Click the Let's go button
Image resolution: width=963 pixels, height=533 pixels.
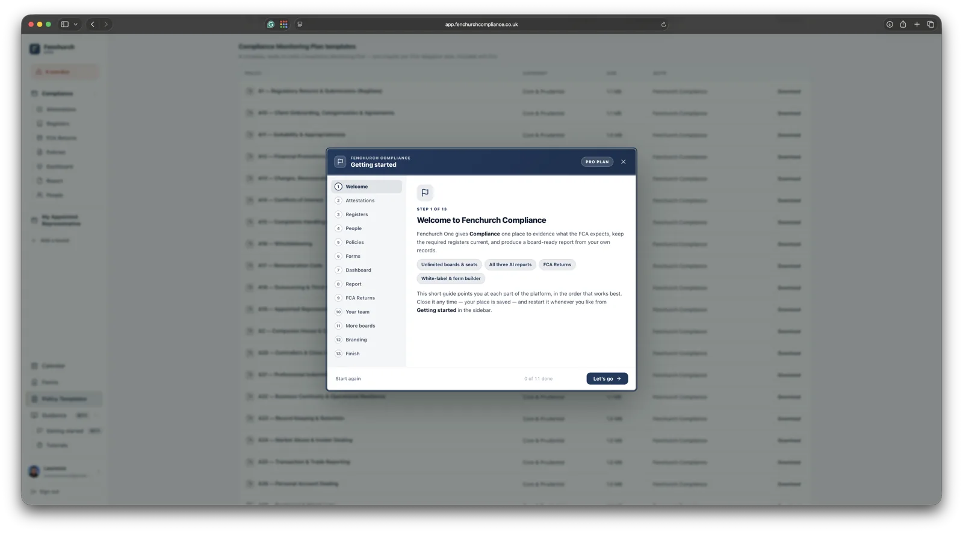click(607, 379)
